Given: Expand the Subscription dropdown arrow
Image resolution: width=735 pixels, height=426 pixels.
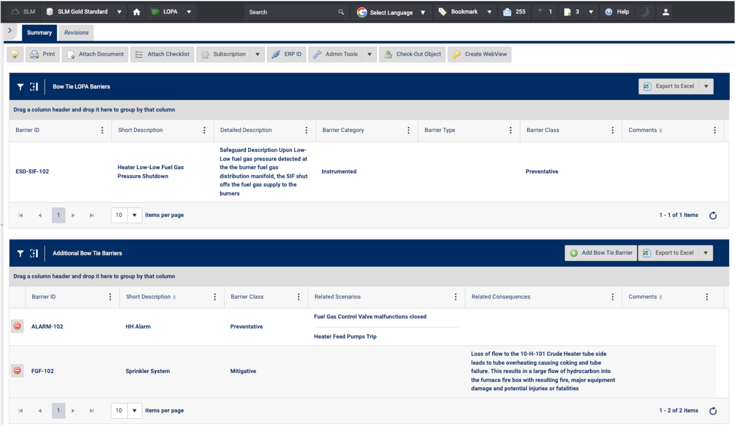Looking at the screenshot, I should coord(257,54).
